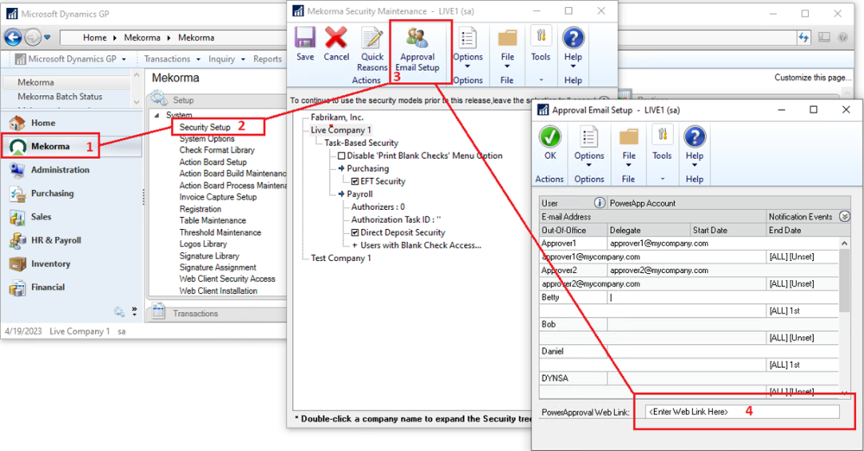Click refresh icon beside the address bar
This screenshot has height=451, width=864.
click(x=804, y=37)
